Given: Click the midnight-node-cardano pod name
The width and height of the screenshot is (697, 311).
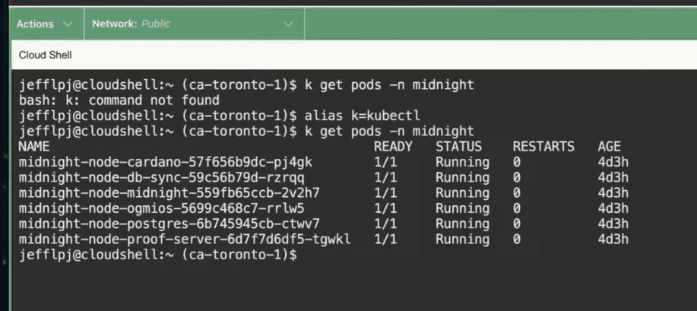Looking at the screenshot, I should click(x=165, y=163).
